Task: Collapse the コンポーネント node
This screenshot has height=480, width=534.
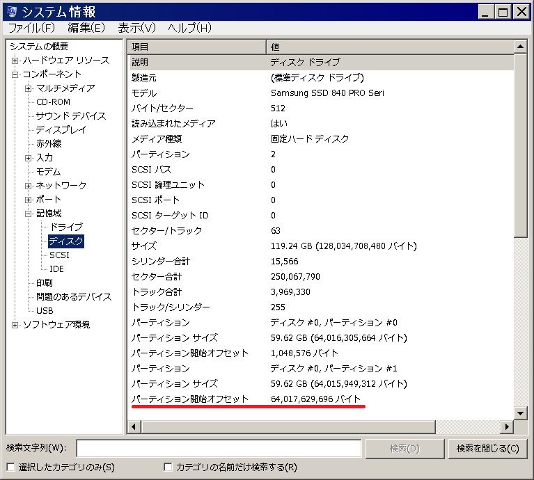Action: click(x=15, y=75)
